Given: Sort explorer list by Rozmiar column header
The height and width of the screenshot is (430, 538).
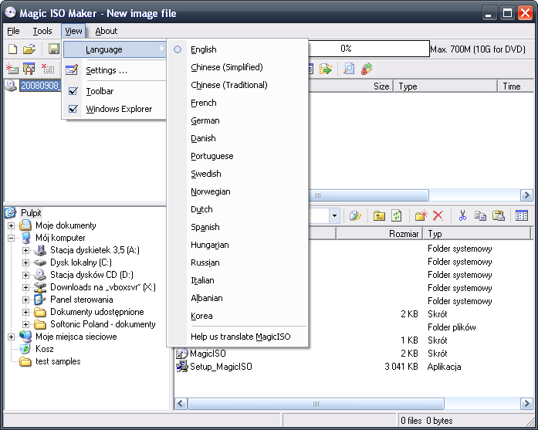Looking at the screenshot, I should click(x=379, y=234).
